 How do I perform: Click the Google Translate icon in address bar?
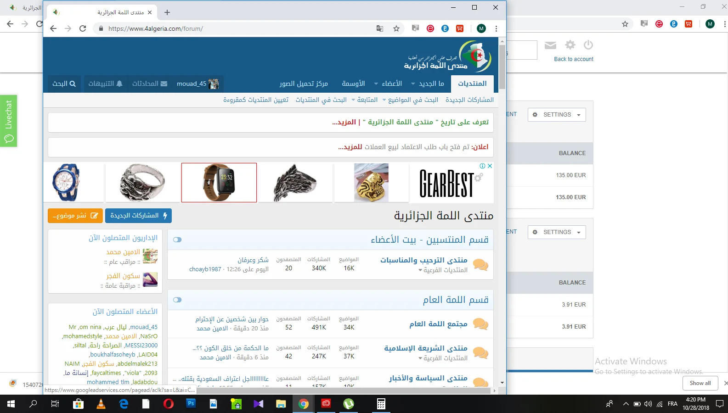coord(380,28)
